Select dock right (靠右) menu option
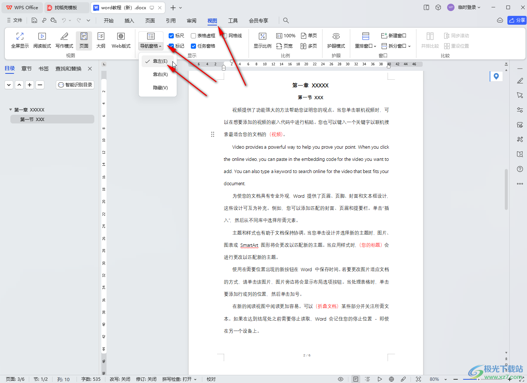The width and height of the screenshot is (527, 383). pyautogui.click(x=158, y=75)
